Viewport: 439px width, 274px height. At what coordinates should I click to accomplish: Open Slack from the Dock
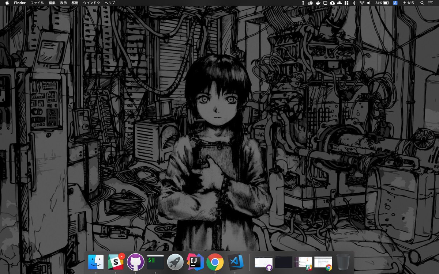point(116,262)
